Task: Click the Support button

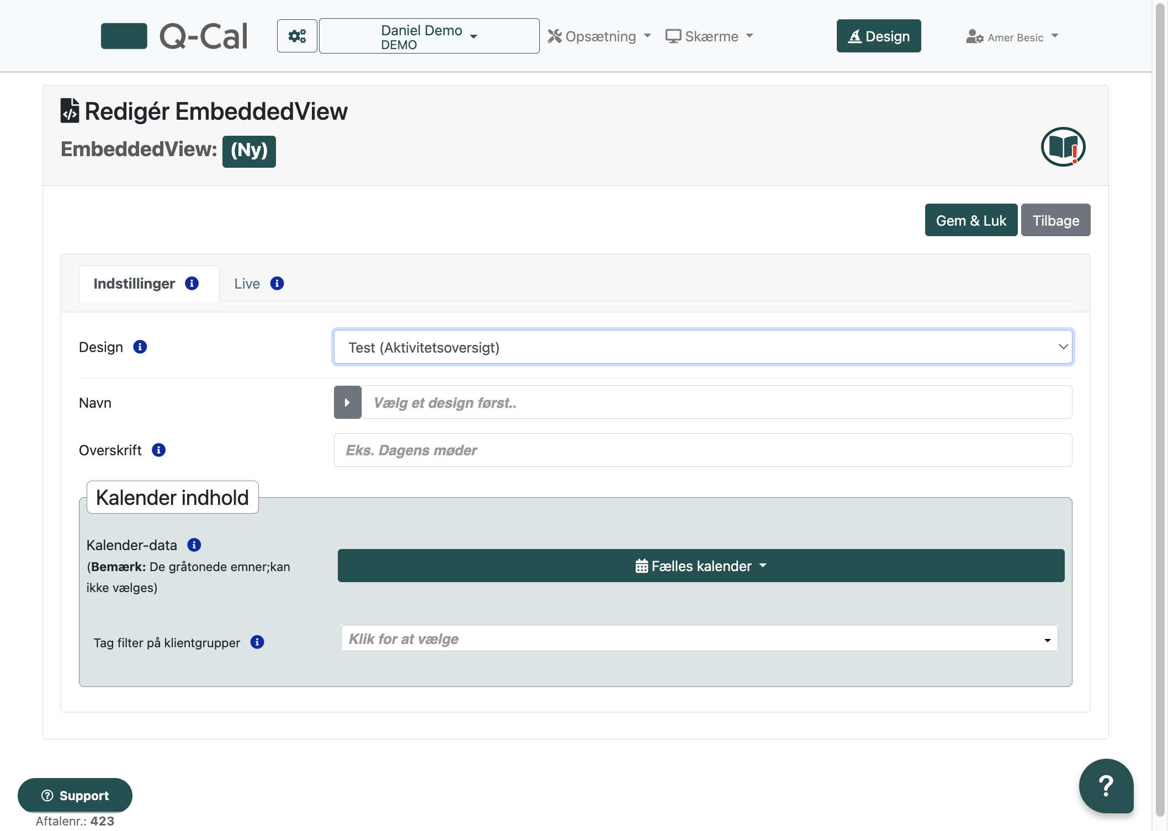Action: tap(75, 795)
